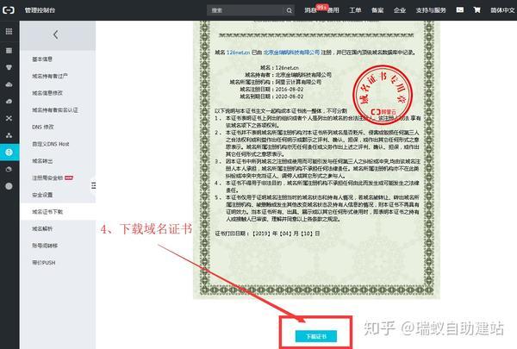
Task: Click the three-node cluster sidebar icon
Action: (9, 135)
